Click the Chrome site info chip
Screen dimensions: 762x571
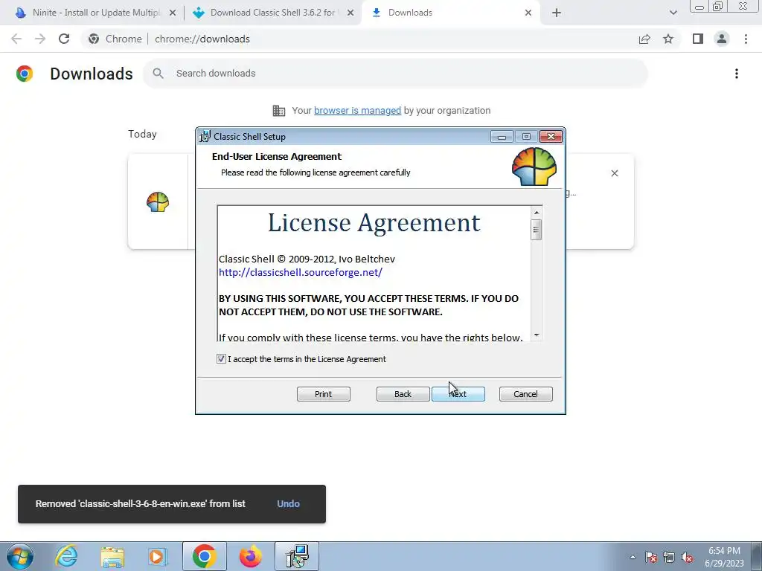pyautogui.click(x=117, y=39)
